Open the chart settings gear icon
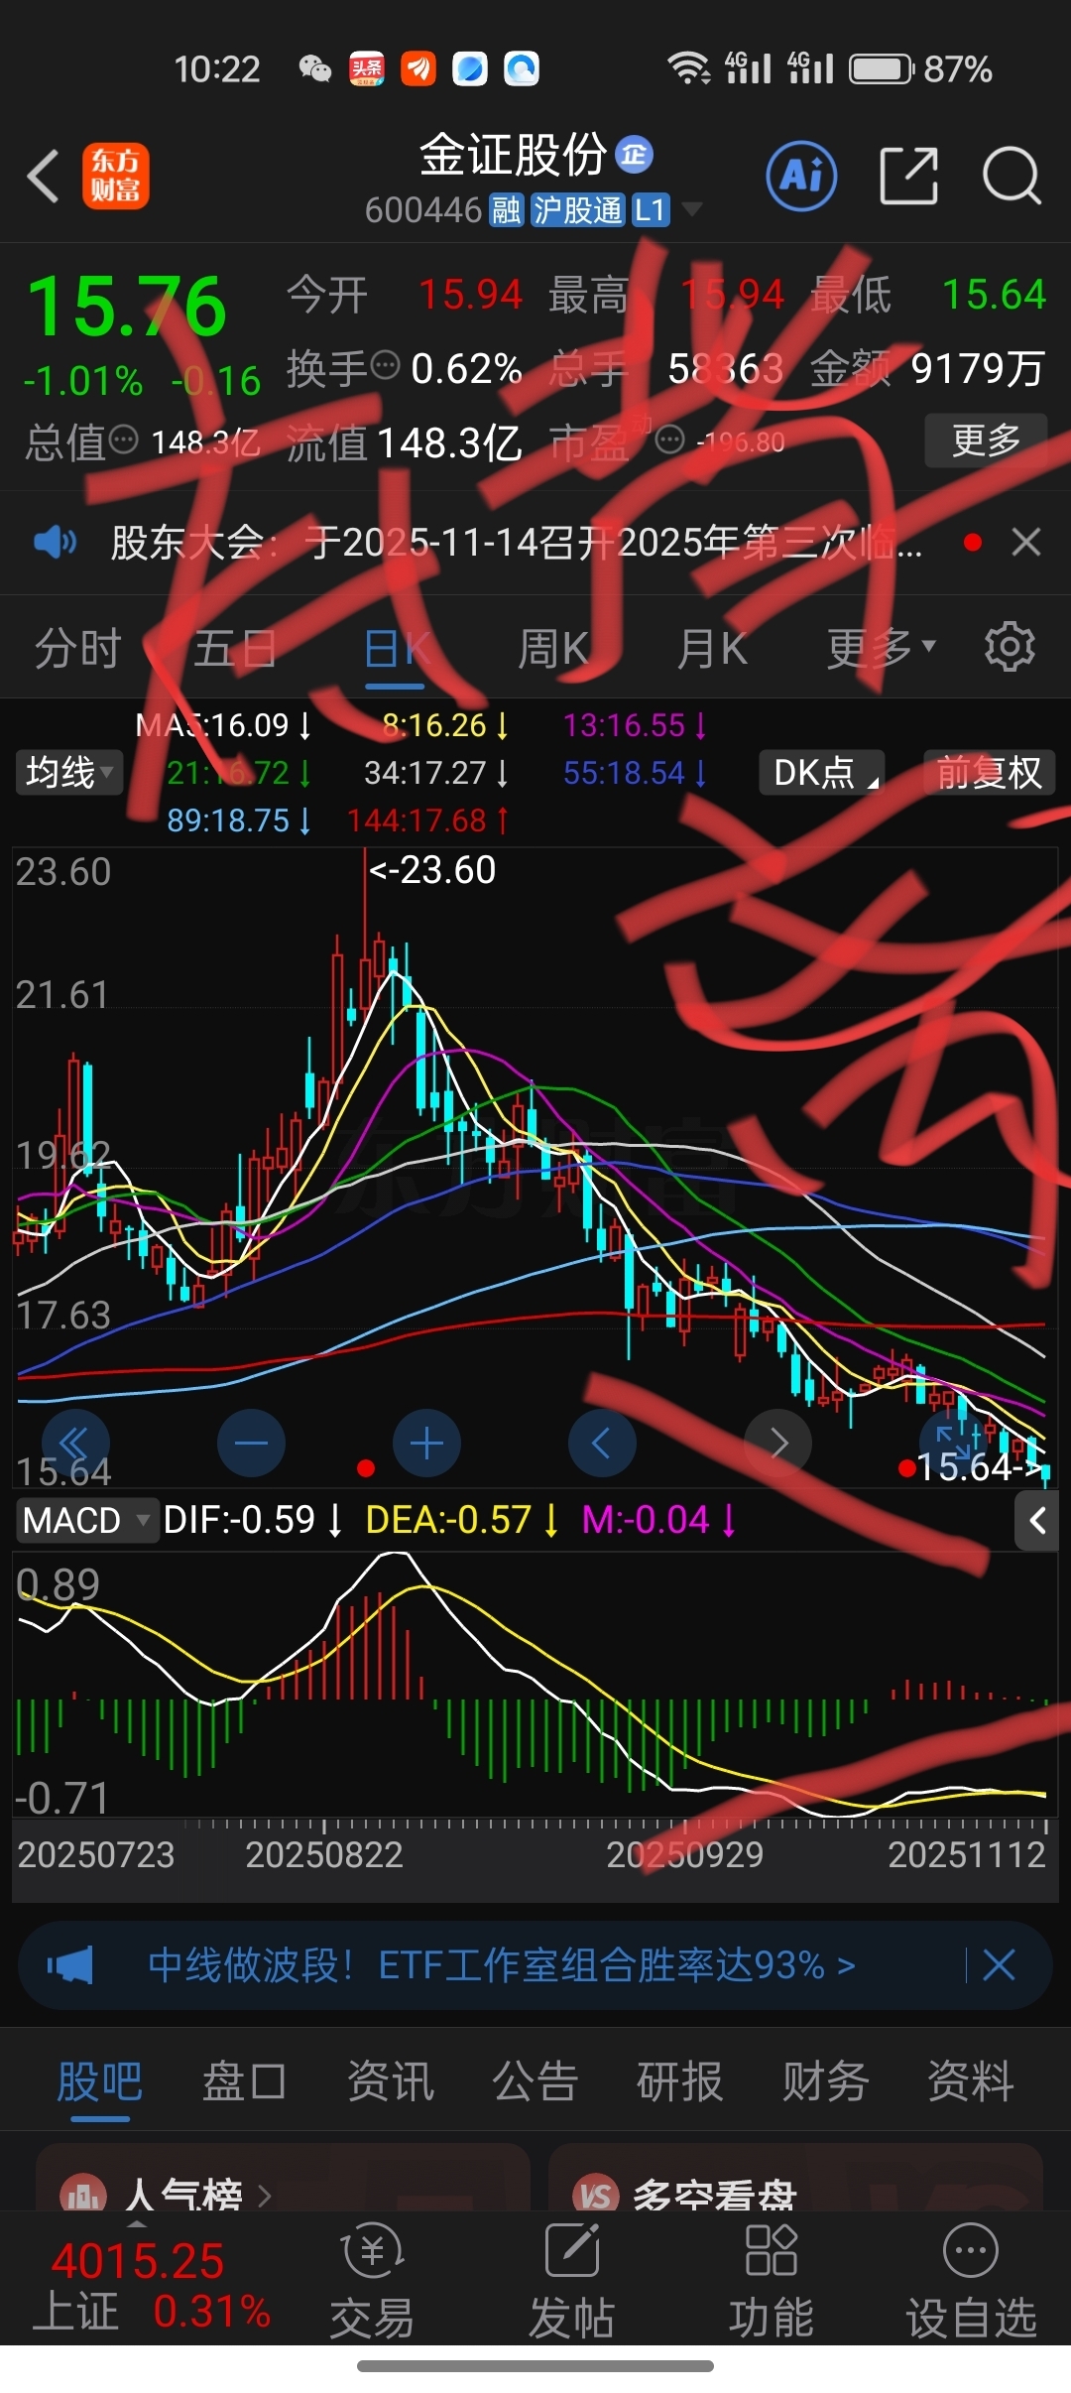 pyautogui.click(x=1010, y=647)
